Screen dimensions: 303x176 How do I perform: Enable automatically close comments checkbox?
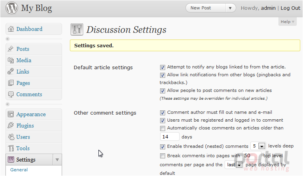[x=162, y=128]
